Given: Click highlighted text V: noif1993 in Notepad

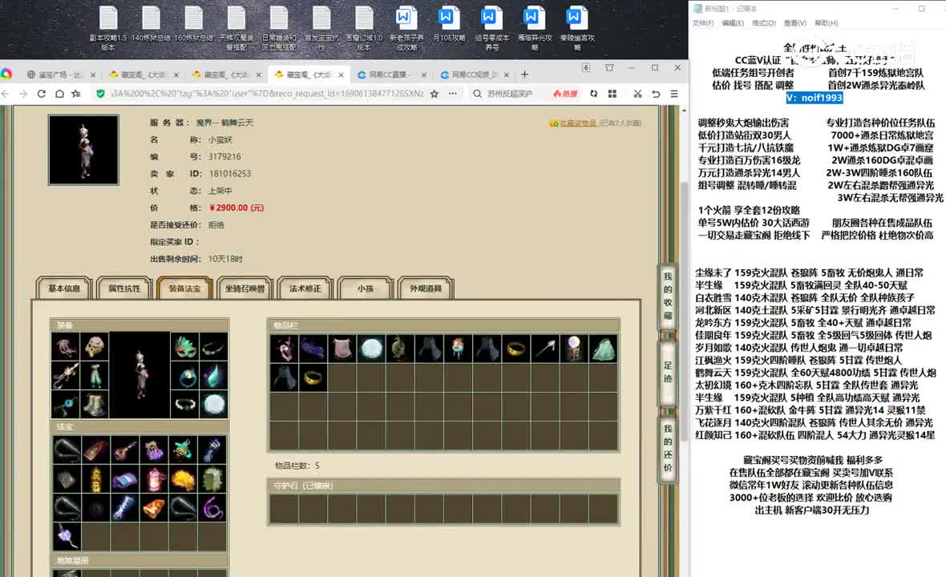Looking at the screenshot, I should coord(814,98).
